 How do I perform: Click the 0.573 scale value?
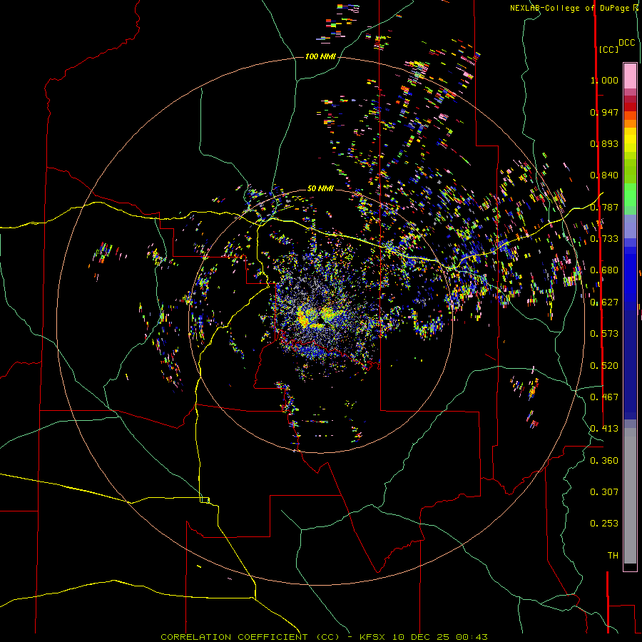[x=604, y=334]
